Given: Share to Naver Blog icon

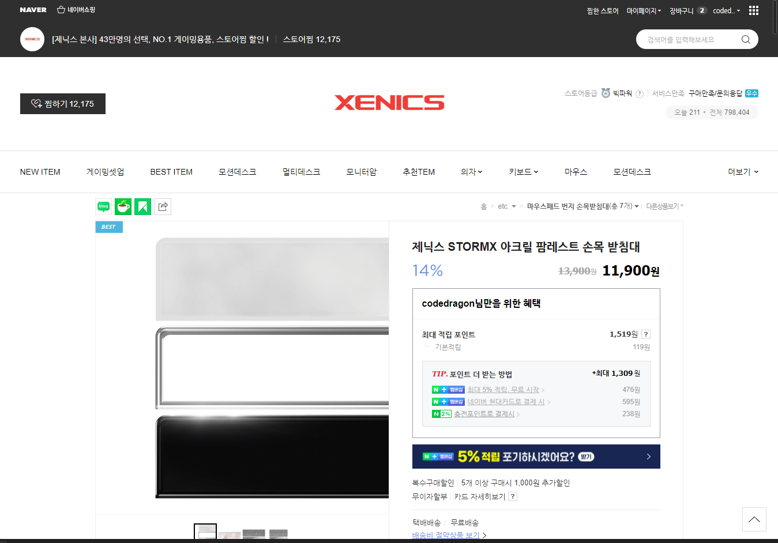Looking at the screenshot, I should [104, 206].
